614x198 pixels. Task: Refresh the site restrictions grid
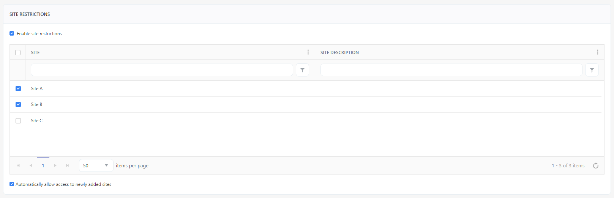595,166
